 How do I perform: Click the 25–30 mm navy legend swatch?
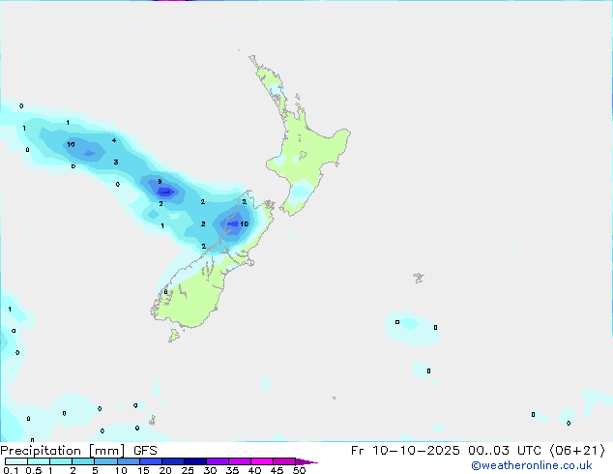click(x=195, y=461)
